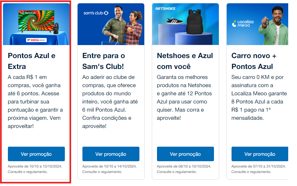Open Ver promoção for Netshoes offer
Viewport: 297px width, 186px height.
pos(185,154)
